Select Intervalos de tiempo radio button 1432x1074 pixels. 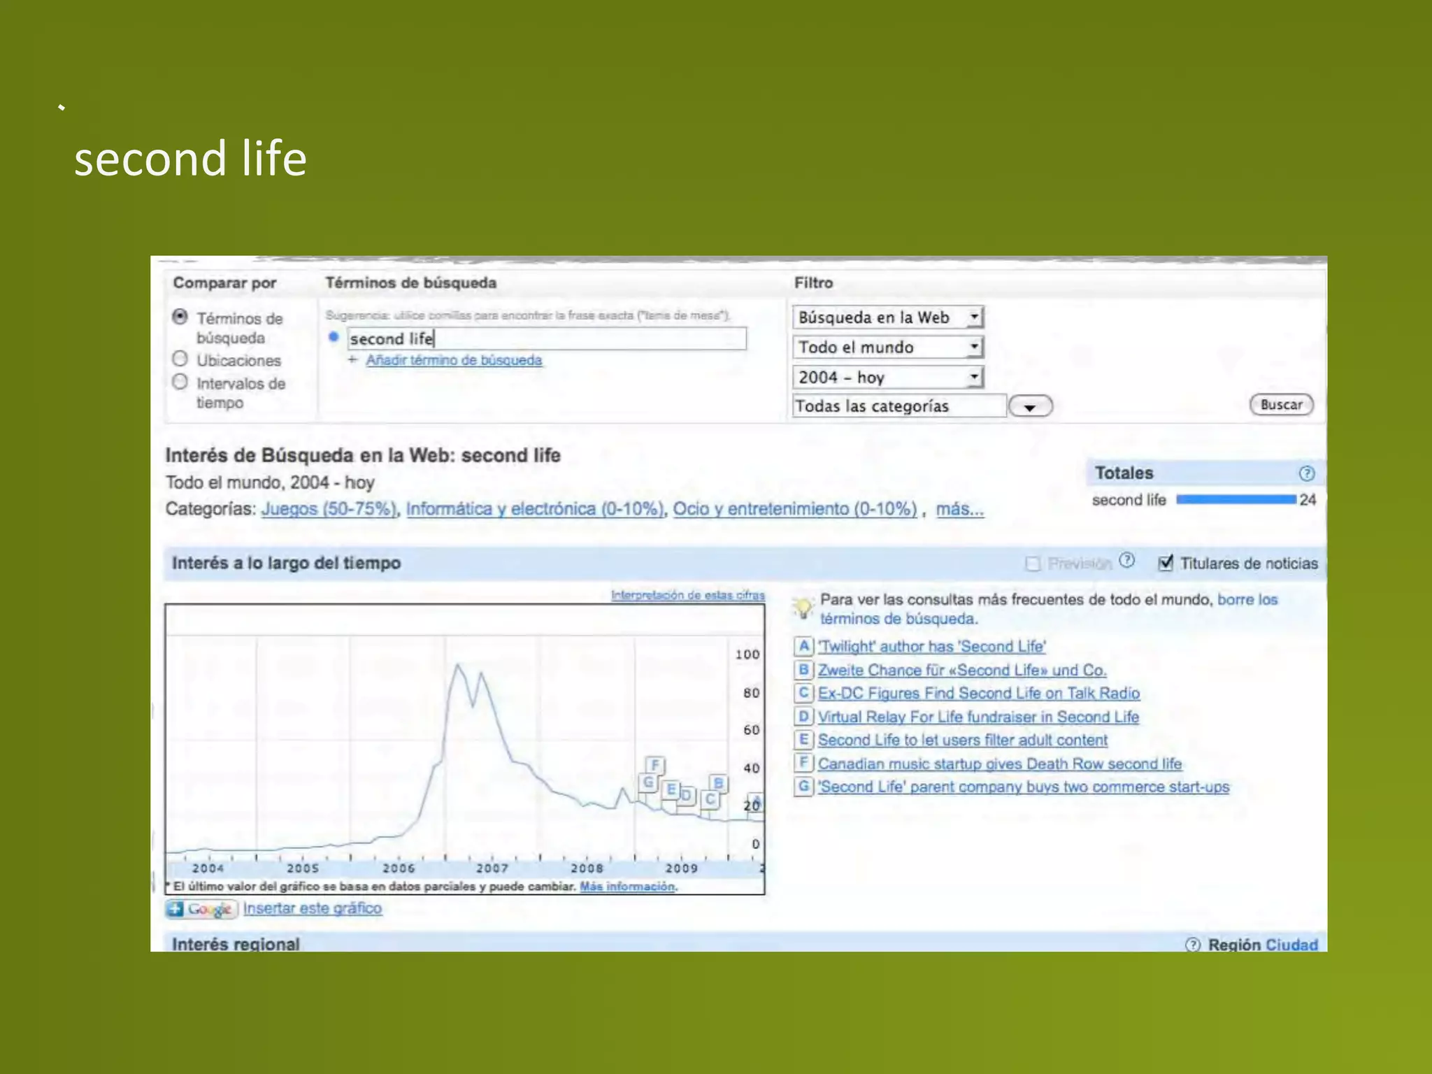180,382
